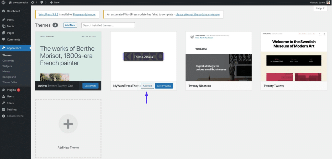Viewport: 332px width, 159px height.
Task: Activate the MyWordPressTheme theme
Action: coord(148,86)
